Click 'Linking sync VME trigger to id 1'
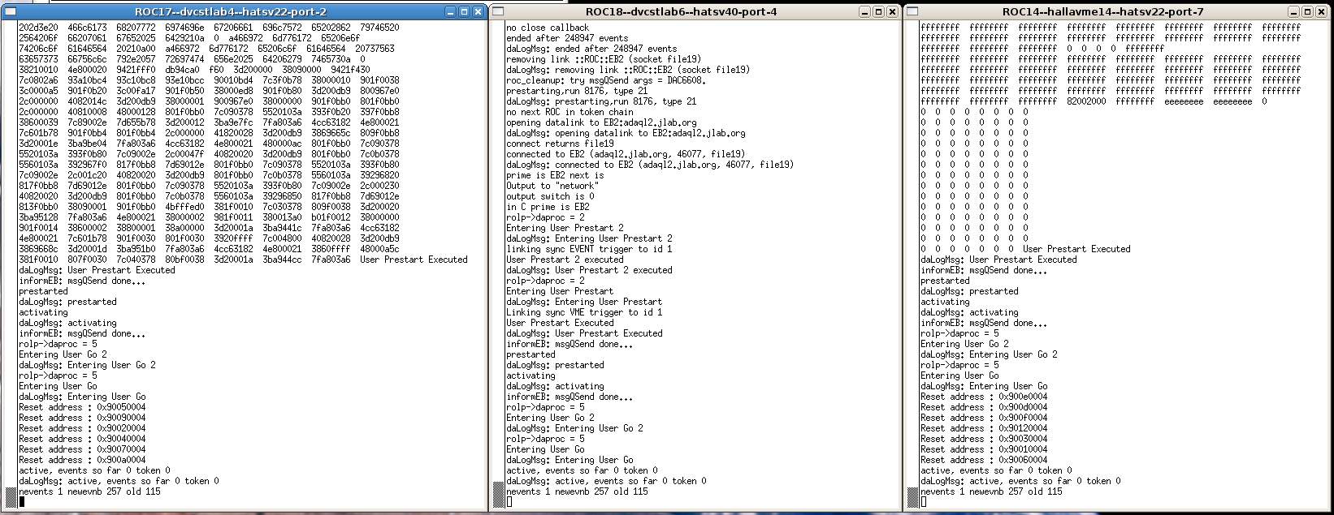The image size is (1334, 515). pyautogui.click(x=584, y=312)
